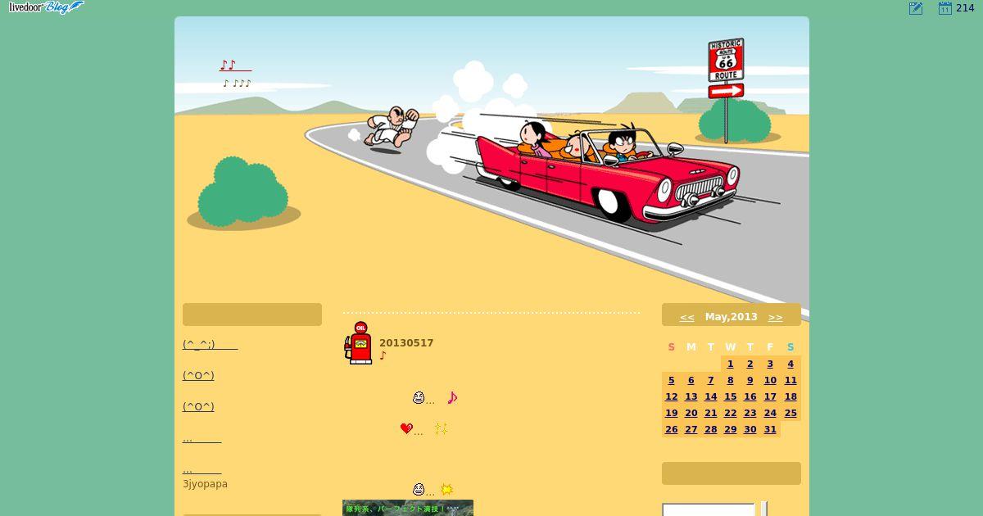
Task: Select May 8 in the calendar
Action: [x=730, y=380]
